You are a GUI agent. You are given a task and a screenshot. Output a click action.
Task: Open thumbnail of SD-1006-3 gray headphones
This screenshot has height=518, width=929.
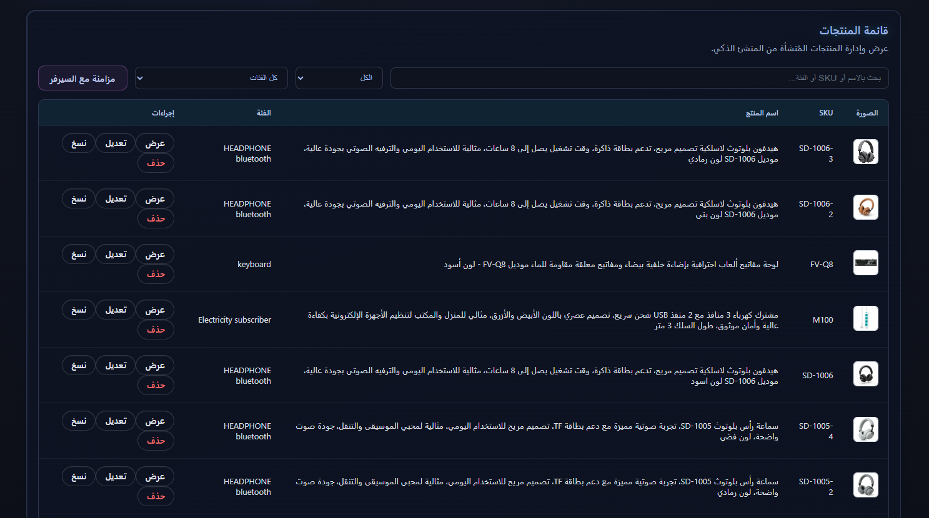coord(865,151)
